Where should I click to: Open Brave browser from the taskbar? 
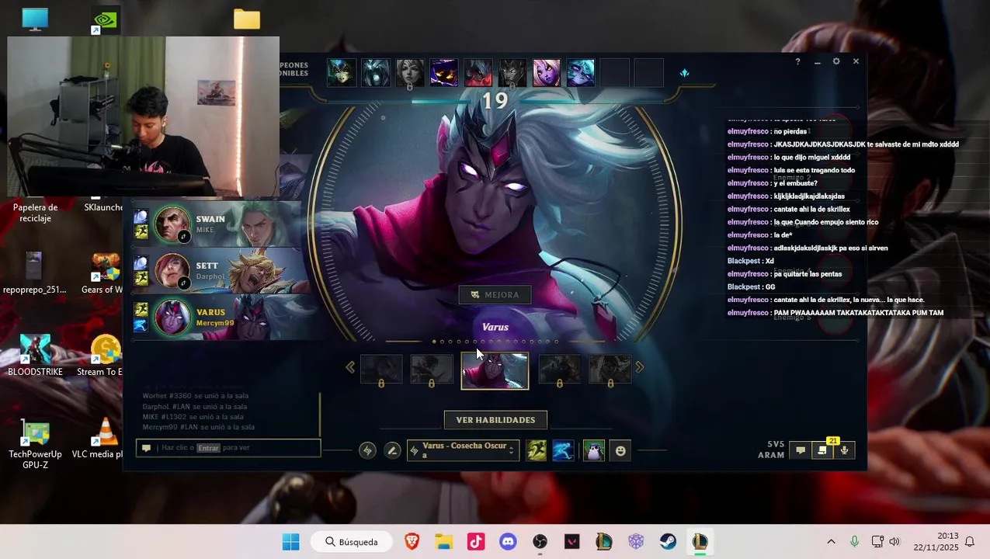coord(412,542)
